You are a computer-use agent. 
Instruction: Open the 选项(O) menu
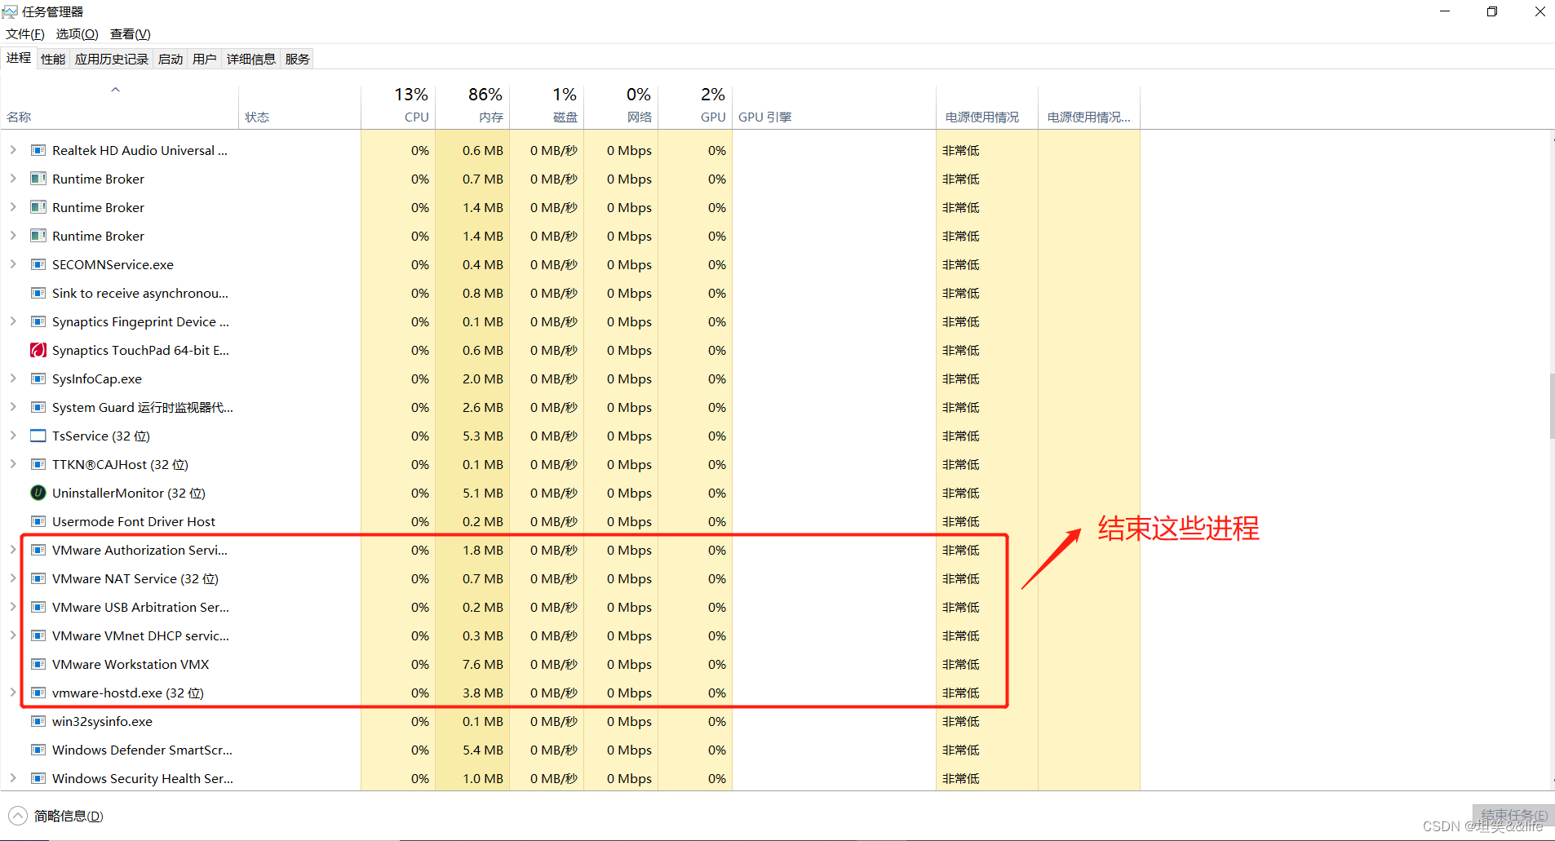click(x=77, y=34)
